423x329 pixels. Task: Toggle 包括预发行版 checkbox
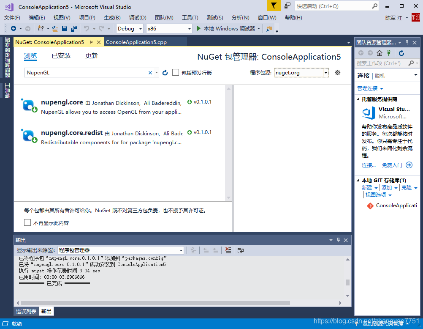pos(176,72)
